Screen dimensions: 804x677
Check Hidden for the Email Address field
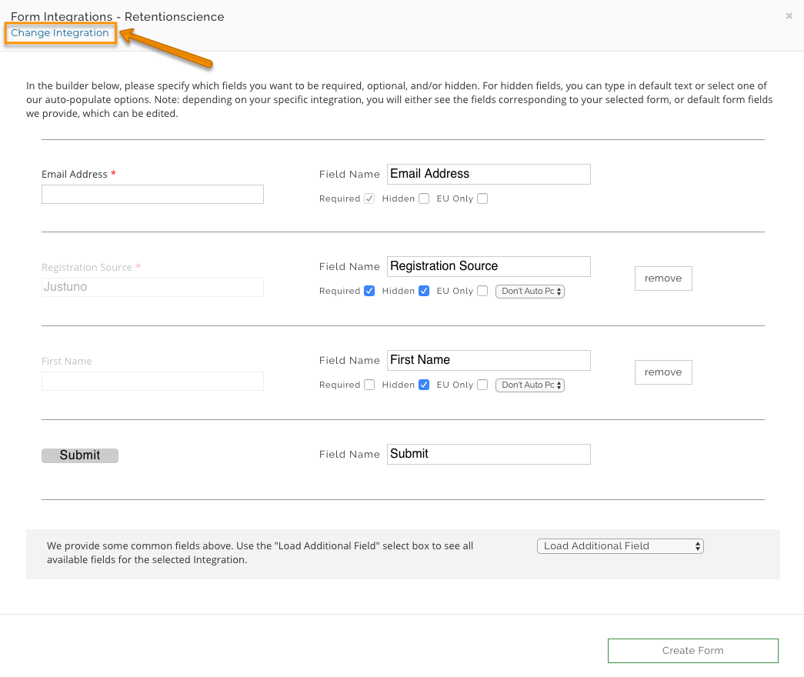click(x=423, y=198)
